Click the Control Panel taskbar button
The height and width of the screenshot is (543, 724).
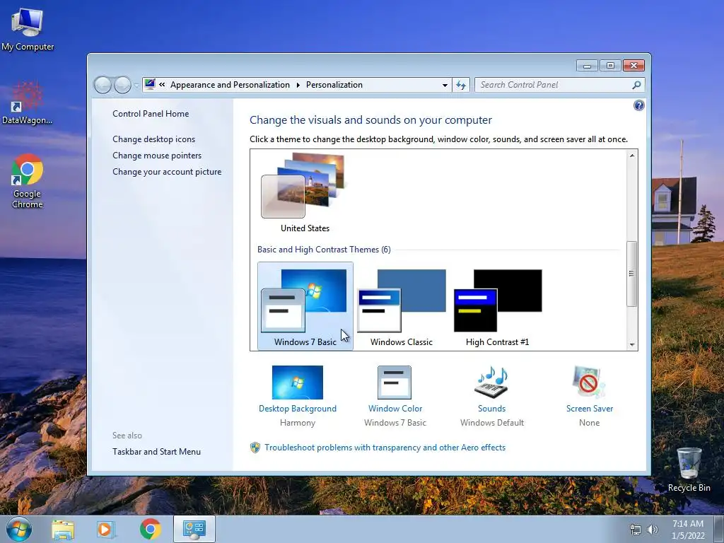(x=194, y=529)
